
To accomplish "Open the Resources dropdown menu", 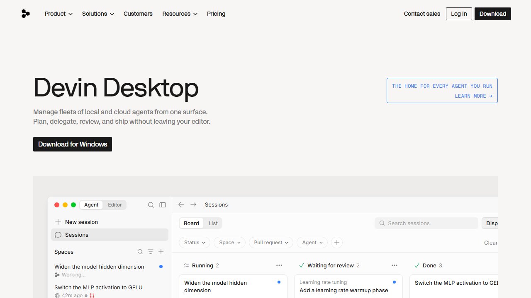I will (x=180, y=14).
